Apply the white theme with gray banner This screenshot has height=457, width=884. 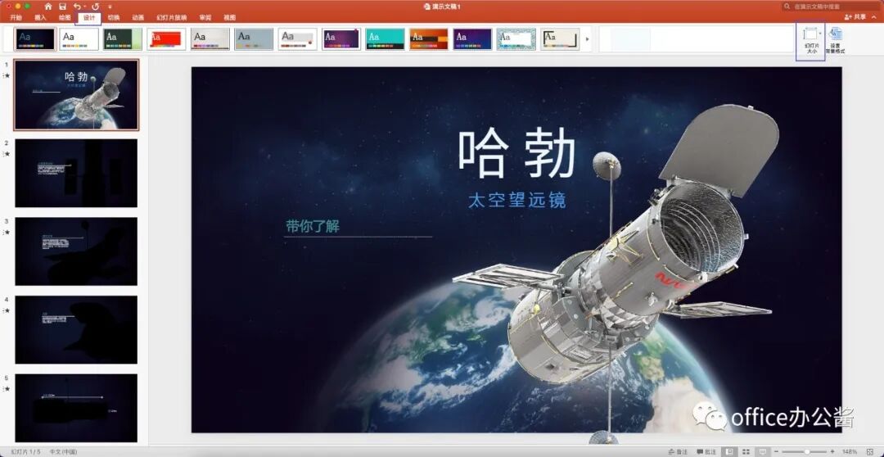pos(298,39)
